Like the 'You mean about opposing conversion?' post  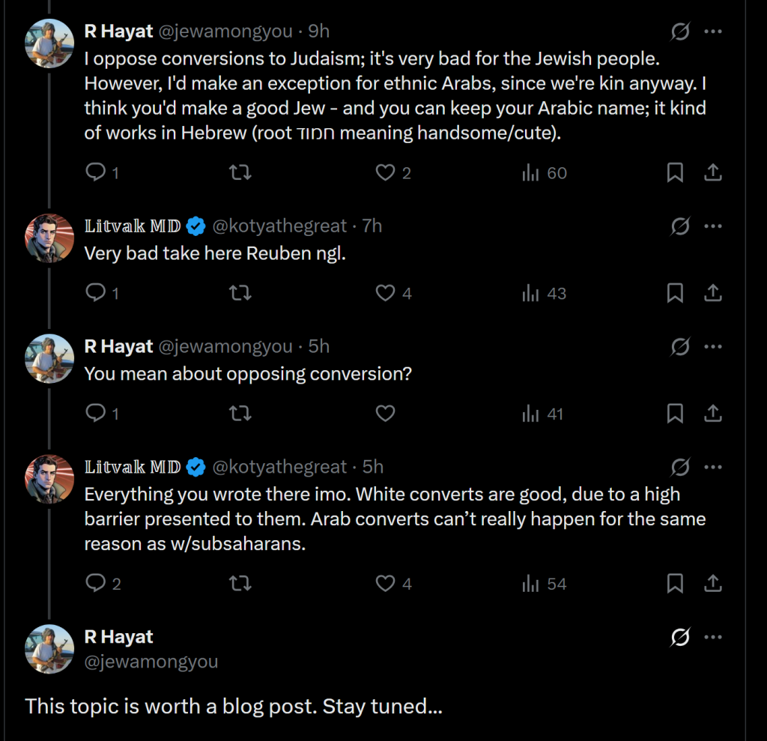(385, 414)
